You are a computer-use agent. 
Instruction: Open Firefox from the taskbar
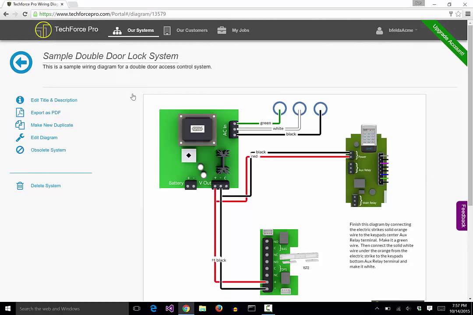pyautogui.click(x=219, y=308)
